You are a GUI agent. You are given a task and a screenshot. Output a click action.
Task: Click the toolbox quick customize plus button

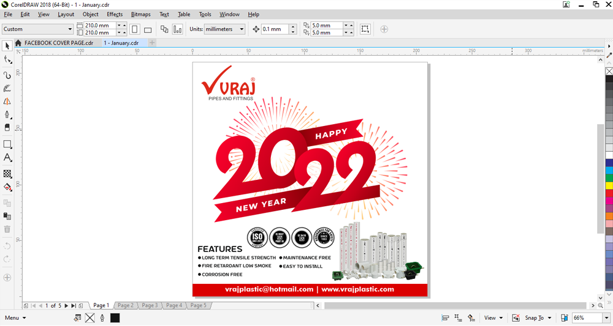click(7, 278)
